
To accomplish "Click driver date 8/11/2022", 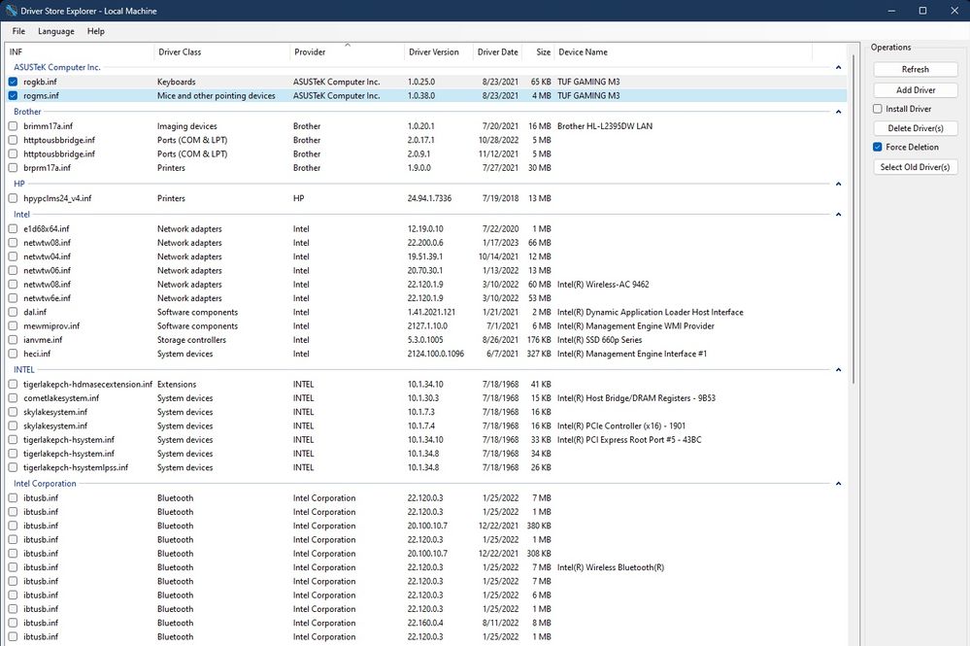I will (x=500, y=623).
